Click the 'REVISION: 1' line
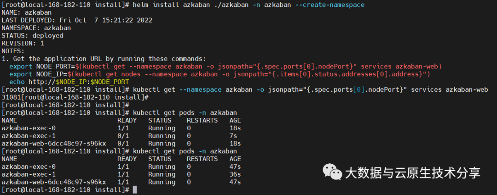 pyautogui.click(x=23, y=43)
